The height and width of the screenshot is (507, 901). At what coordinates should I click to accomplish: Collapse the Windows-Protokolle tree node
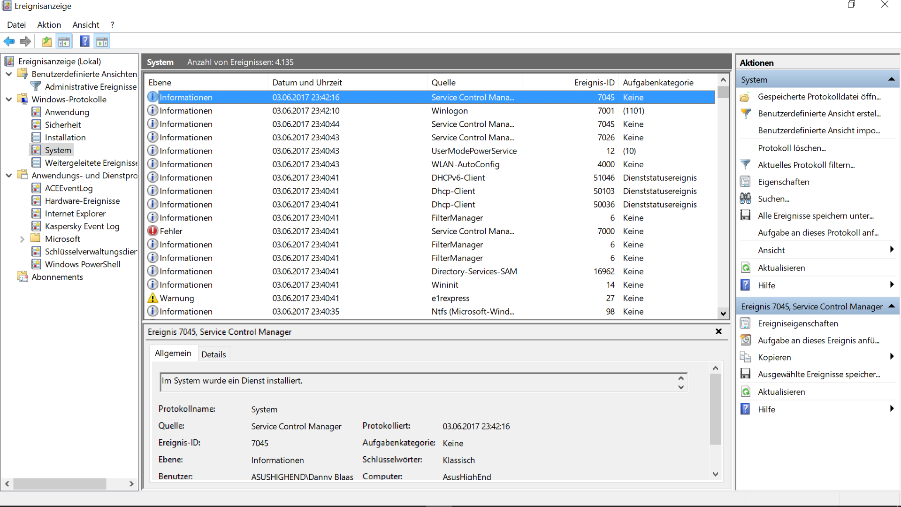pos(9,100)
